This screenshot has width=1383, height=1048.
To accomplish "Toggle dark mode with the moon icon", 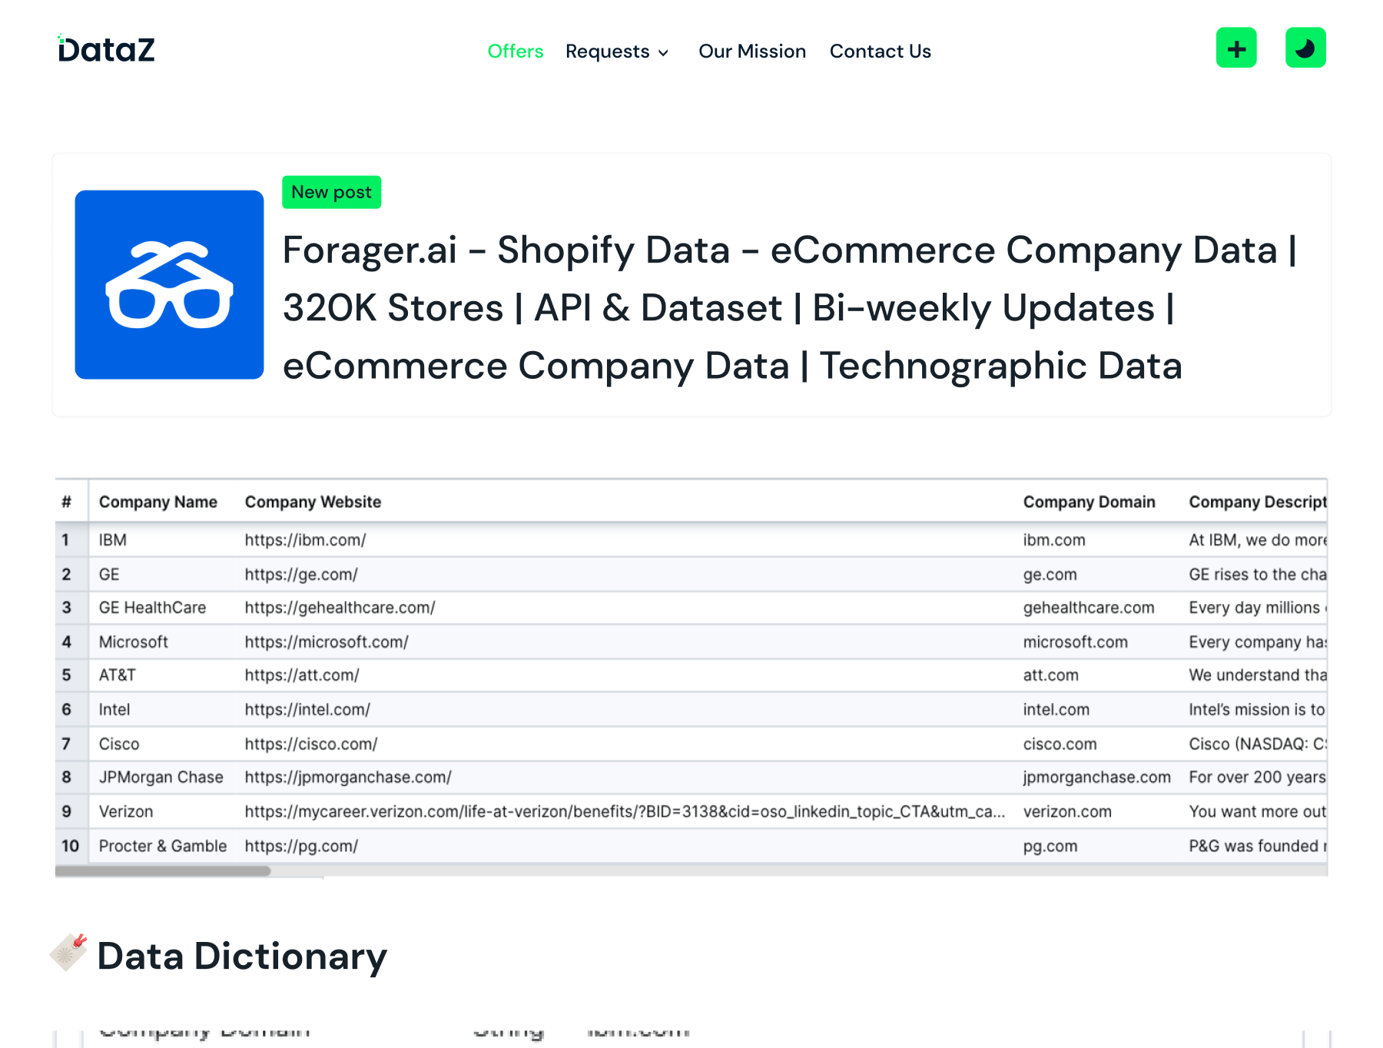I will 1305,48.
